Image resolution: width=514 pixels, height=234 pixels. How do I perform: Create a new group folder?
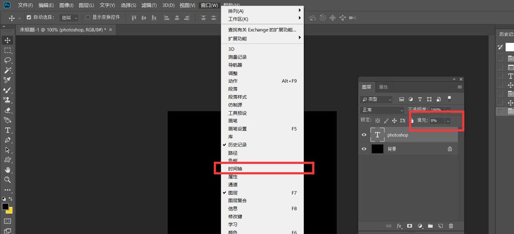coord(430,226)
